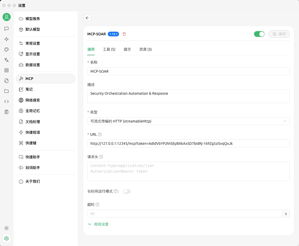Open the chat assistant sidebar icon
Viewport: 299px width, 246px height.
point(6,29)
